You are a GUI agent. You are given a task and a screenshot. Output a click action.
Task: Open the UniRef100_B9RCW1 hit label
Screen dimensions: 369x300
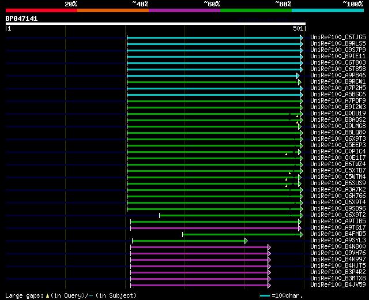click(x=338, y=81)
